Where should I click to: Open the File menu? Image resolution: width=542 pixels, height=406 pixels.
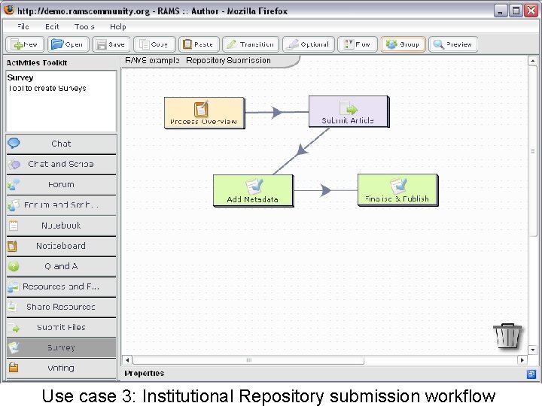coord(23,26)
